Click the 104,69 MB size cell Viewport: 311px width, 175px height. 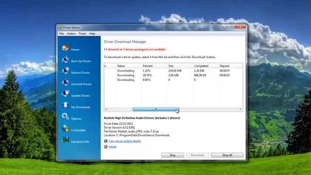tap(175, 70)
